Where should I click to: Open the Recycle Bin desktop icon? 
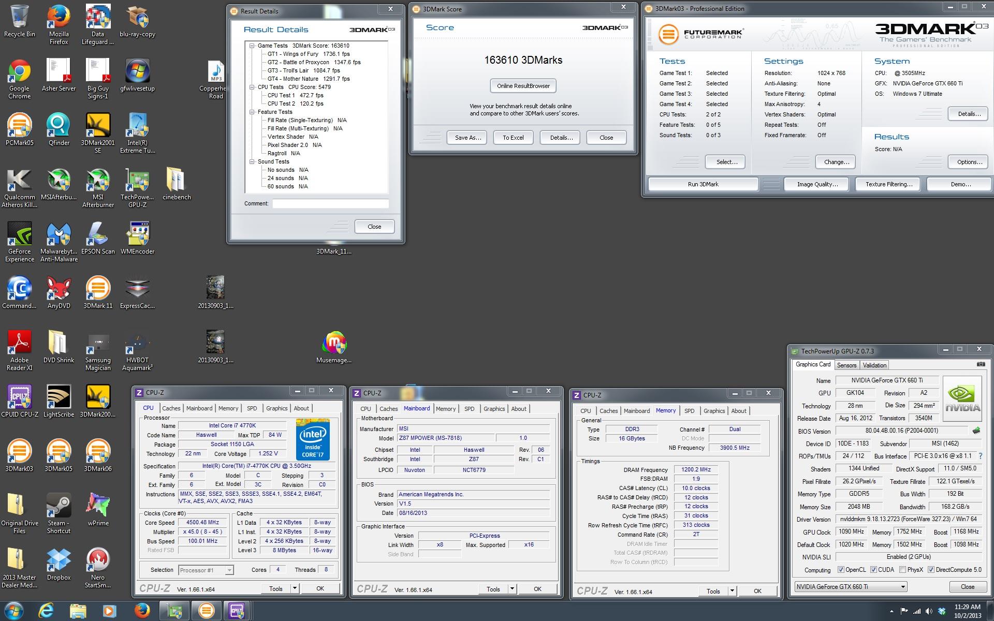[x=20, y=21]
